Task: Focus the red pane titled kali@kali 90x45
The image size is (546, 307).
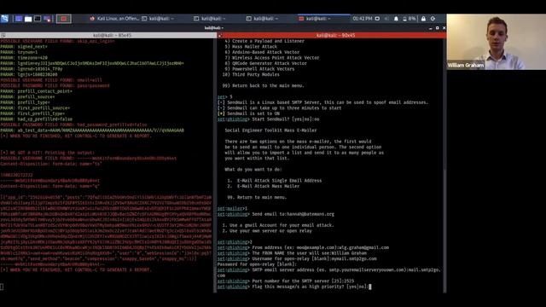Action: (x=332, y=35)
